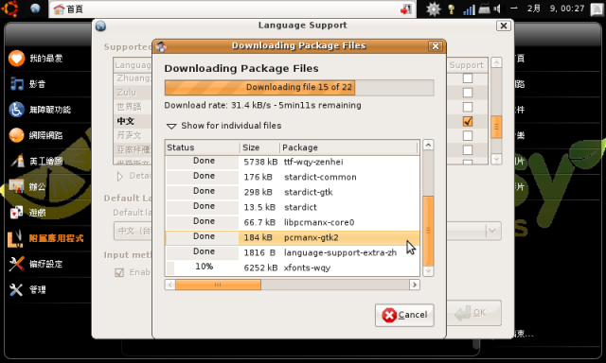The height and width of the screenshot is (363, 606).
Task: Sort by the Status column header
Action: tap(202, 147)
